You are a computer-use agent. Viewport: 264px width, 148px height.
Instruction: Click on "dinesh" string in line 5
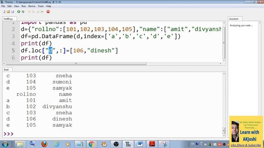point(101,51)
